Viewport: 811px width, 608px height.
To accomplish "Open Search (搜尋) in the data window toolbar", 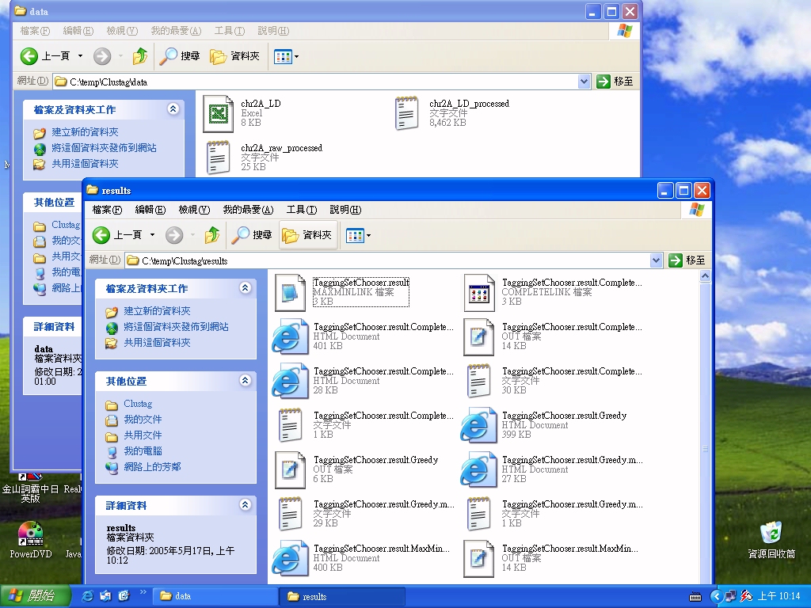I will [179, 56].
